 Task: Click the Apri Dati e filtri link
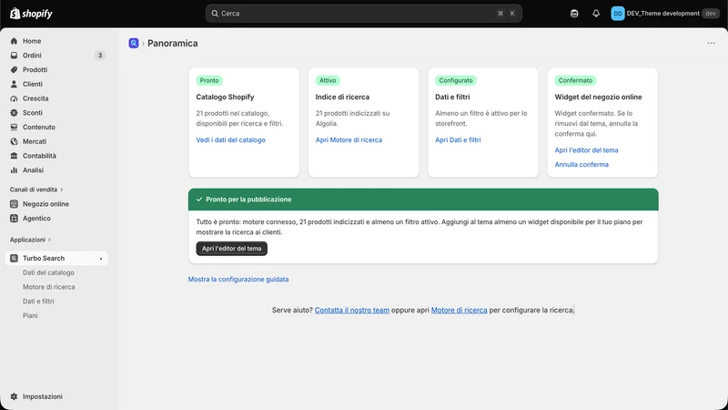pyautogui.click(x=458, y=140)
